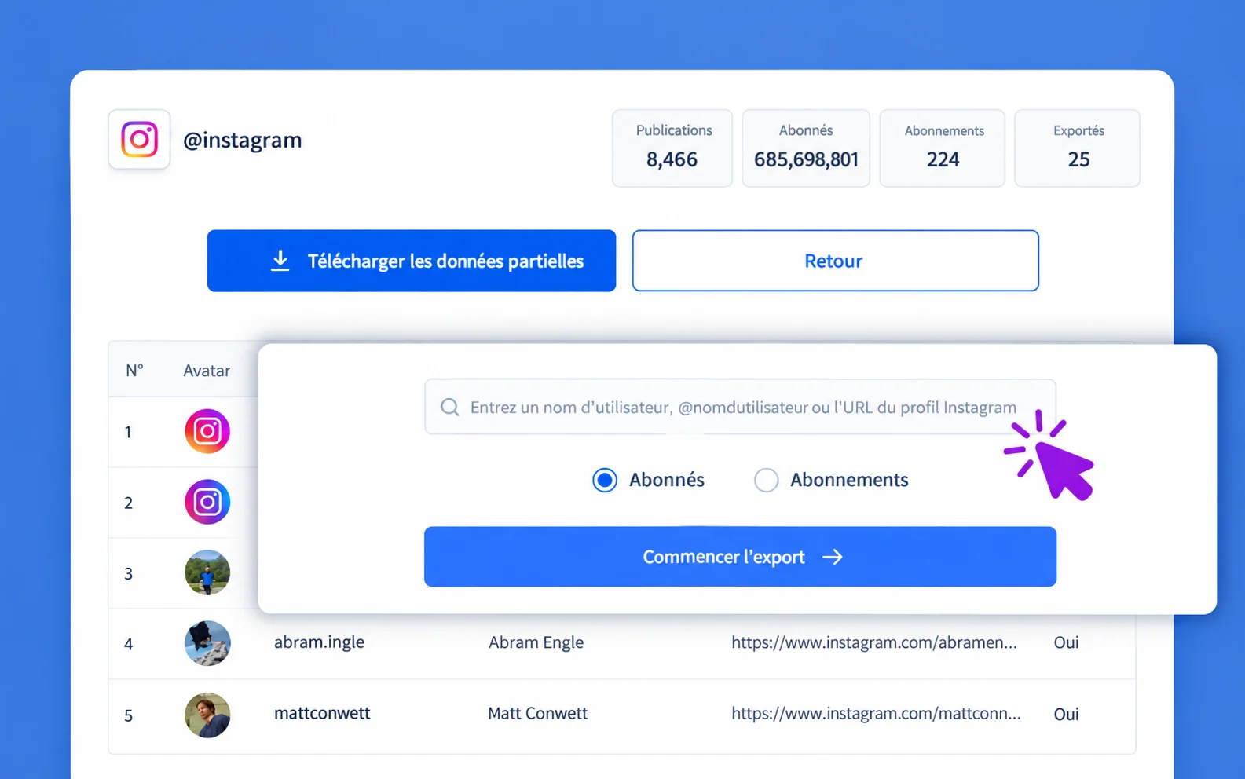This screenshot has width=1245, height=779.
Task: Open the avatar in row 2
Action: click(x=207, y=502)
